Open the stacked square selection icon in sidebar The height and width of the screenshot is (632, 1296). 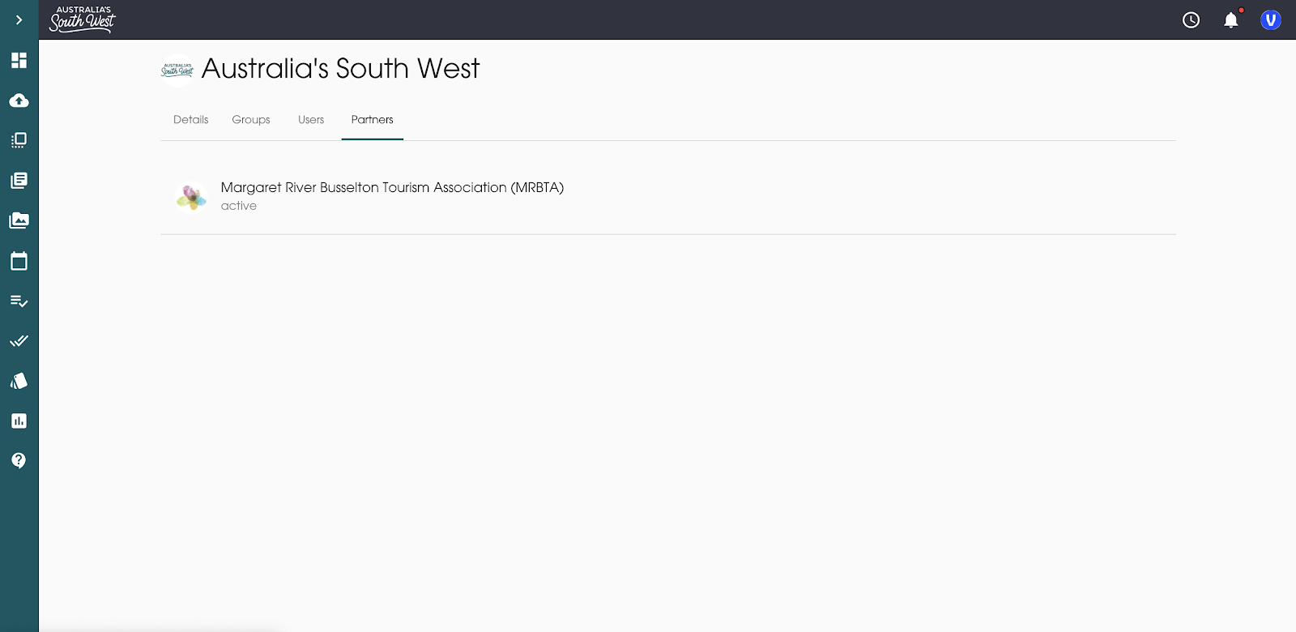(19, 140)
